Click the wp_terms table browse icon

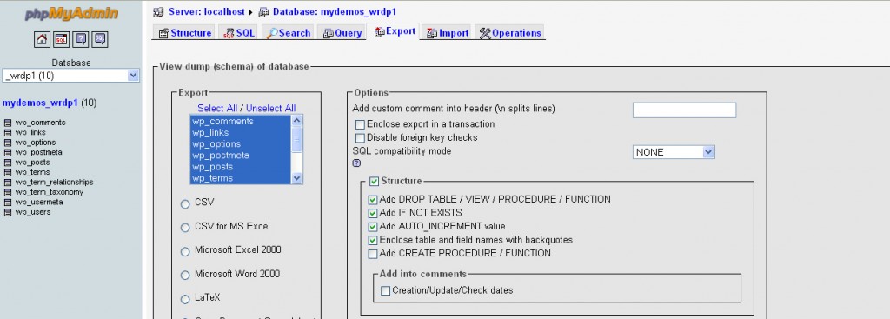click(x=7, y=173)
